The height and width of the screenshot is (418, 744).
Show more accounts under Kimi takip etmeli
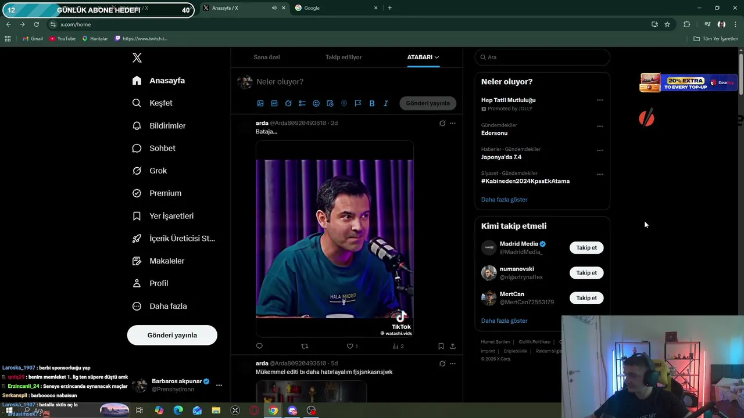pos(504,320)
